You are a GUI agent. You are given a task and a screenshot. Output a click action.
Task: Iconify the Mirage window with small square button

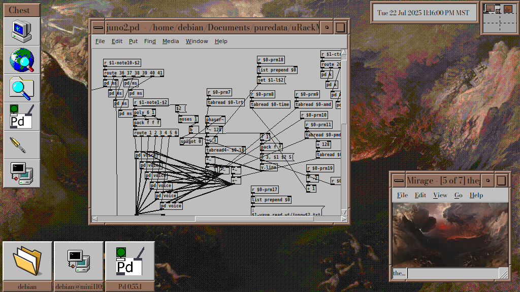pos(488,181)
